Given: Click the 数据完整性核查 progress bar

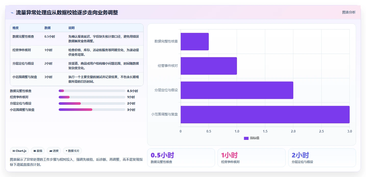Looking at the screenshot, I should click(x=92, y=91).
